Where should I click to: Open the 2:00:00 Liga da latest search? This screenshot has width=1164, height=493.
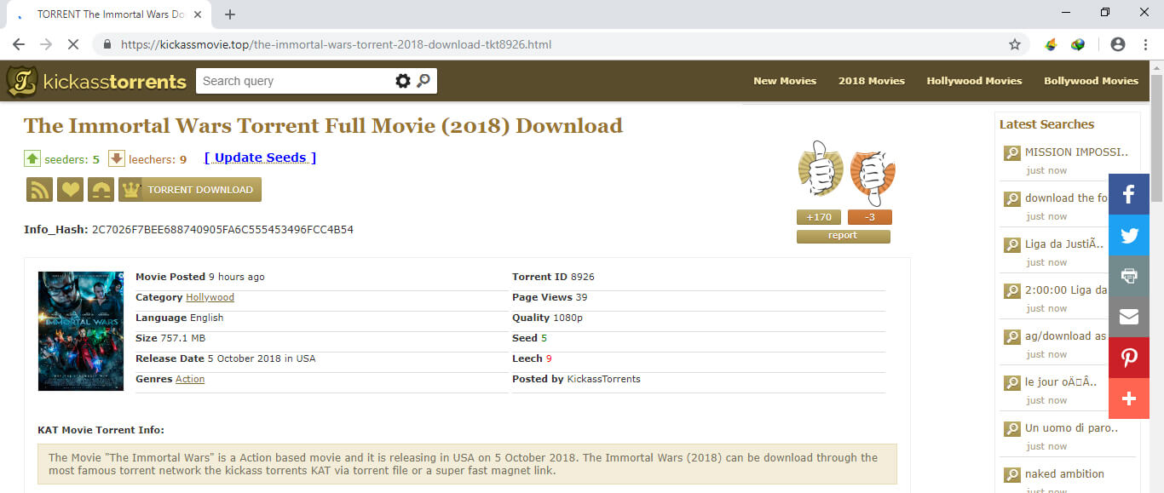1066,289
